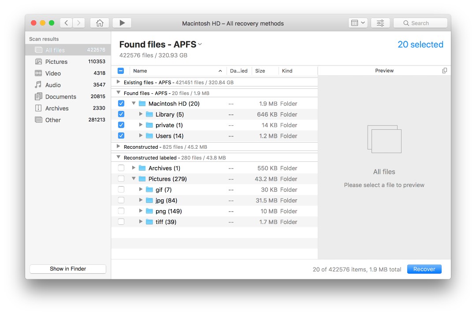Filter by Pictures category
This screenshot has height=315, width=476.
tap(68, 62)
